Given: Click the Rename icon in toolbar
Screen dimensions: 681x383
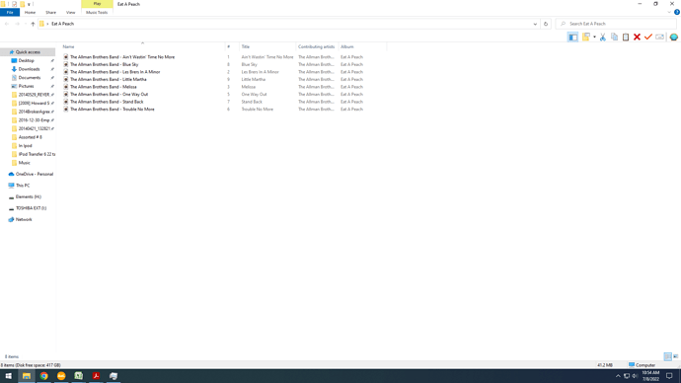Looking at the screenshot, I should tap(659, 38).
